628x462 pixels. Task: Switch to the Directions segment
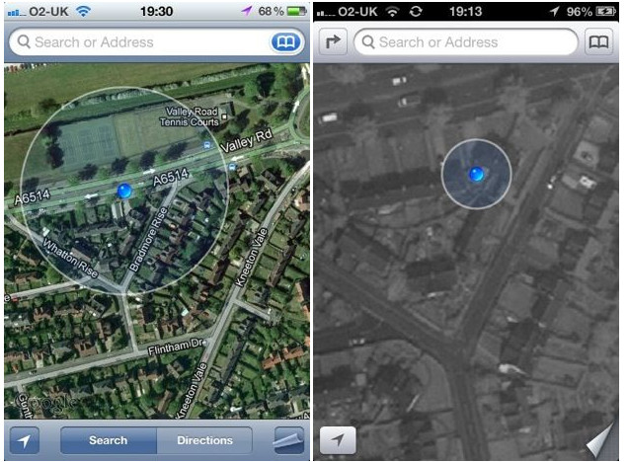[x=204, y=440]
